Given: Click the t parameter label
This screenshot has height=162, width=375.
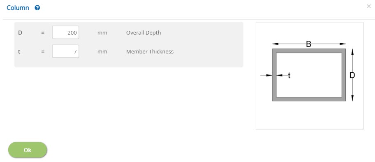Looking at the screenshot, I should click(19, 51).
